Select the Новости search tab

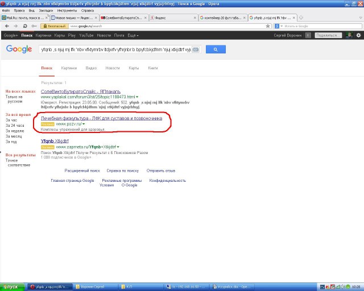[x=113, y=68]
